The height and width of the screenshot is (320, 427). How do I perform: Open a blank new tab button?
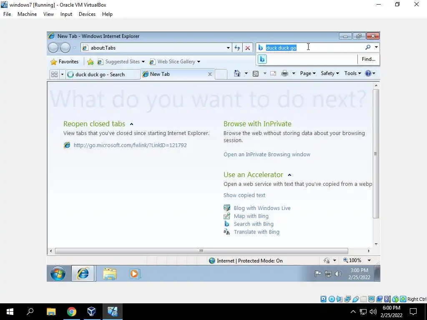(x=221, y=74)
